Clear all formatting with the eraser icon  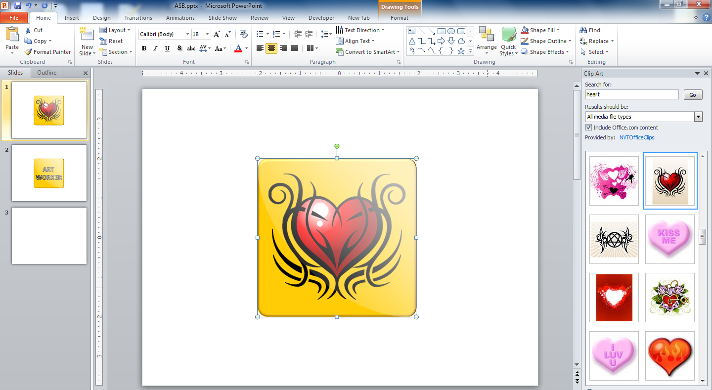point(243,34)
